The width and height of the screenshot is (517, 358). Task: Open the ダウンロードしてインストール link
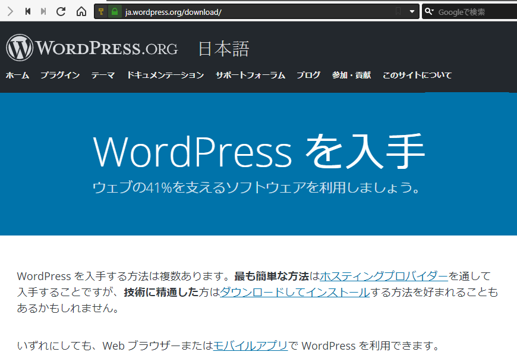tap(295, 292)
